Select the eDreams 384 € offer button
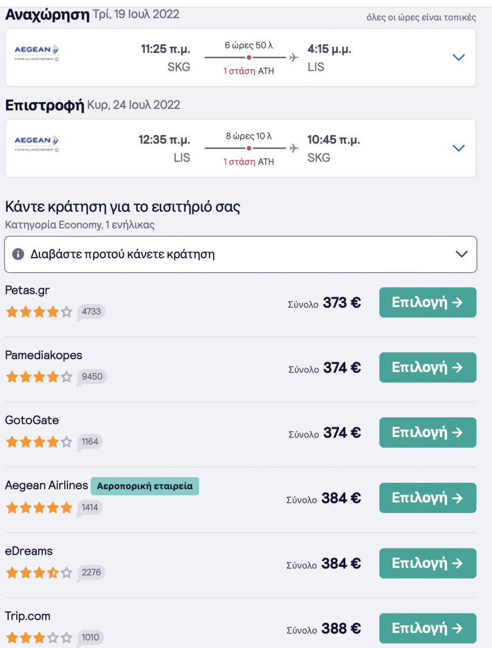The width and height of the screenshot is (492, 648). click(427, 563)
